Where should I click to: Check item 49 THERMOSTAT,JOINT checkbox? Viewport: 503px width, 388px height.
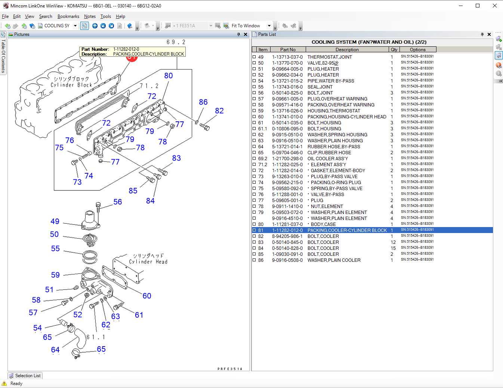[254, 57]
